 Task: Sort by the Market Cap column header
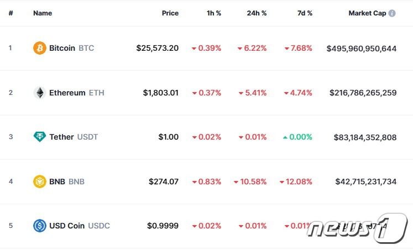(x=367, y=13)
